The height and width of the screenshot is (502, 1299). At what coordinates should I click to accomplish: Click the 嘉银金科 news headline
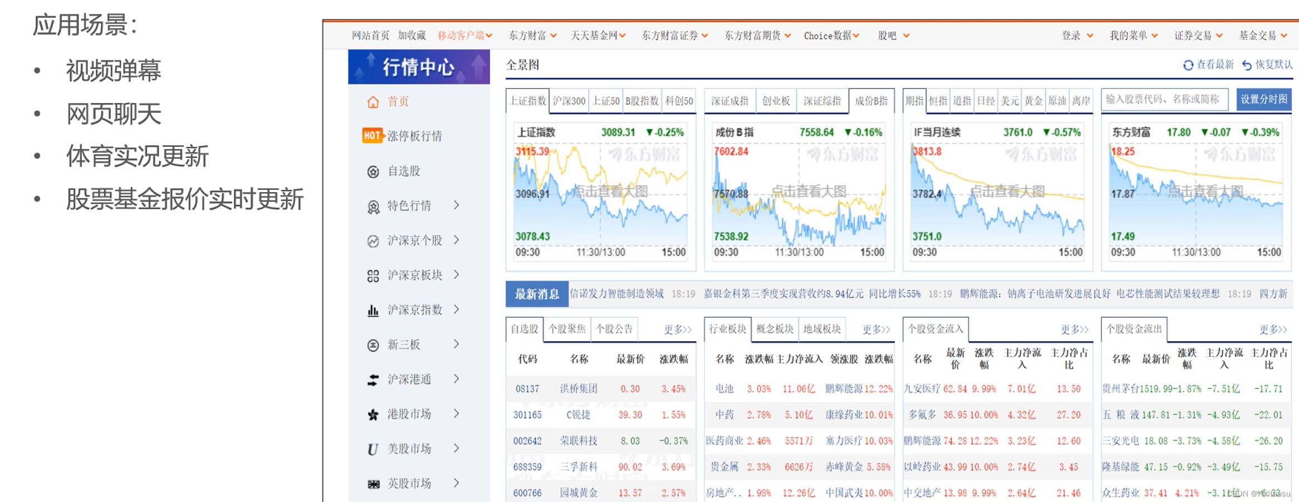(812, 294)
